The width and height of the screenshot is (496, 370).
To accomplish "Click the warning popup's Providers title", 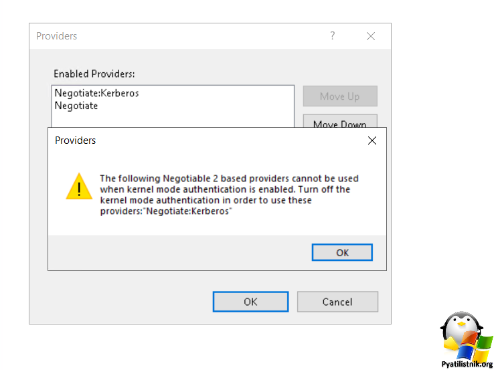I will click(75, 141).
